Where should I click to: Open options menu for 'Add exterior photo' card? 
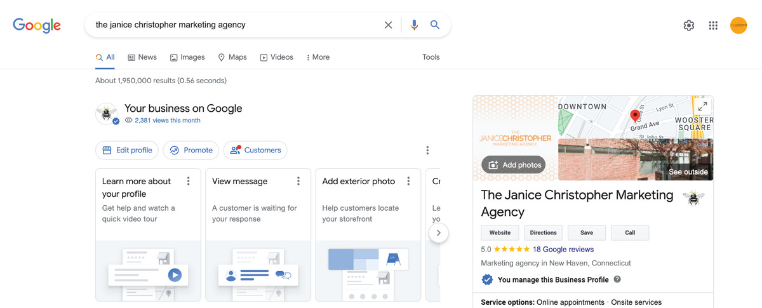pos(408,182)
